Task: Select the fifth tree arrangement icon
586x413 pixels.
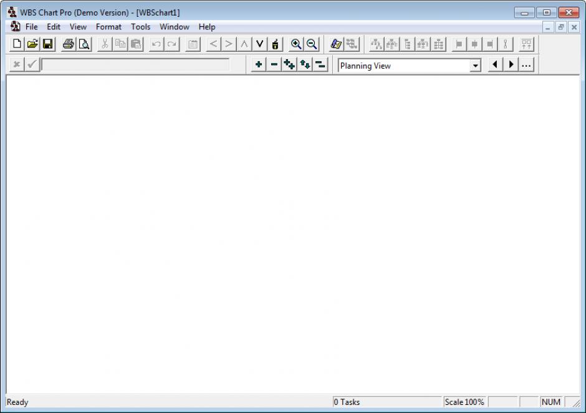Action: click(x=439, y=44)
